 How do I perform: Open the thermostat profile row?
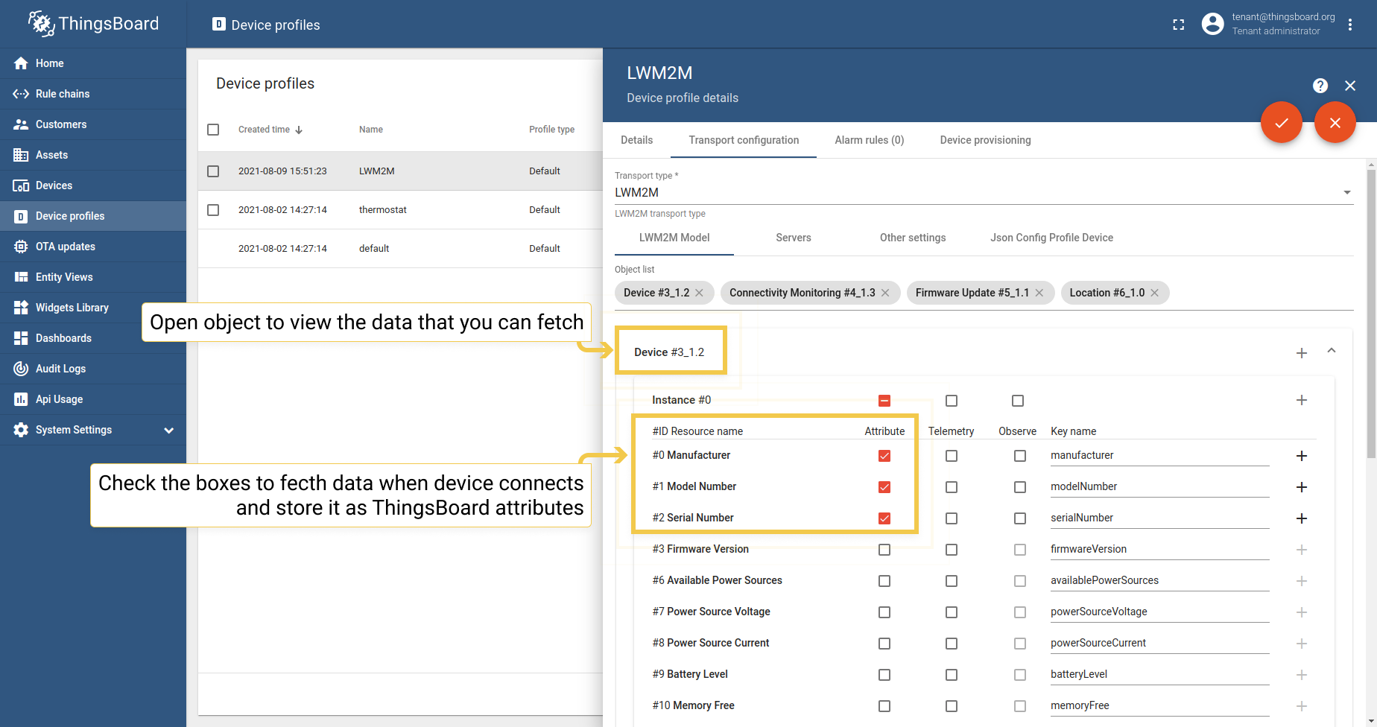coord(400,210)
